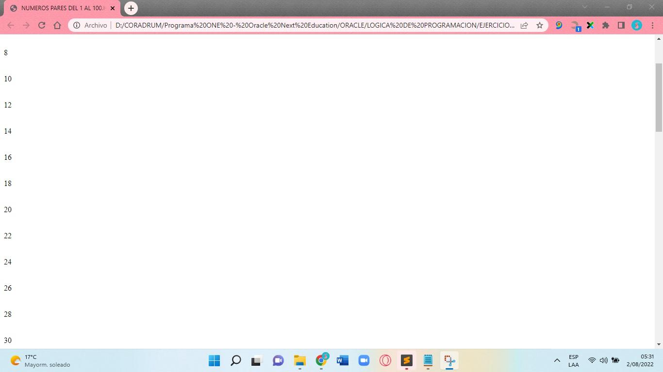Click the wrench extension with the blue badge
The width and height of the screenshot is (663, 372).
tap(575, 25)
